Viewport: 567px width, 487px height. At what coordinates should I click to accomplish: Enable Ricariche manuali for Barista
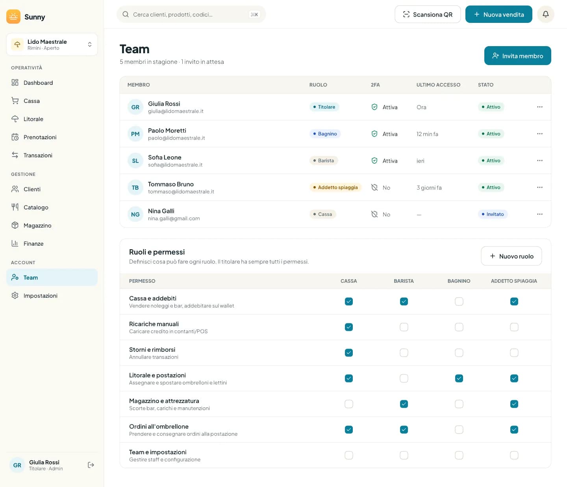(404, 327)
